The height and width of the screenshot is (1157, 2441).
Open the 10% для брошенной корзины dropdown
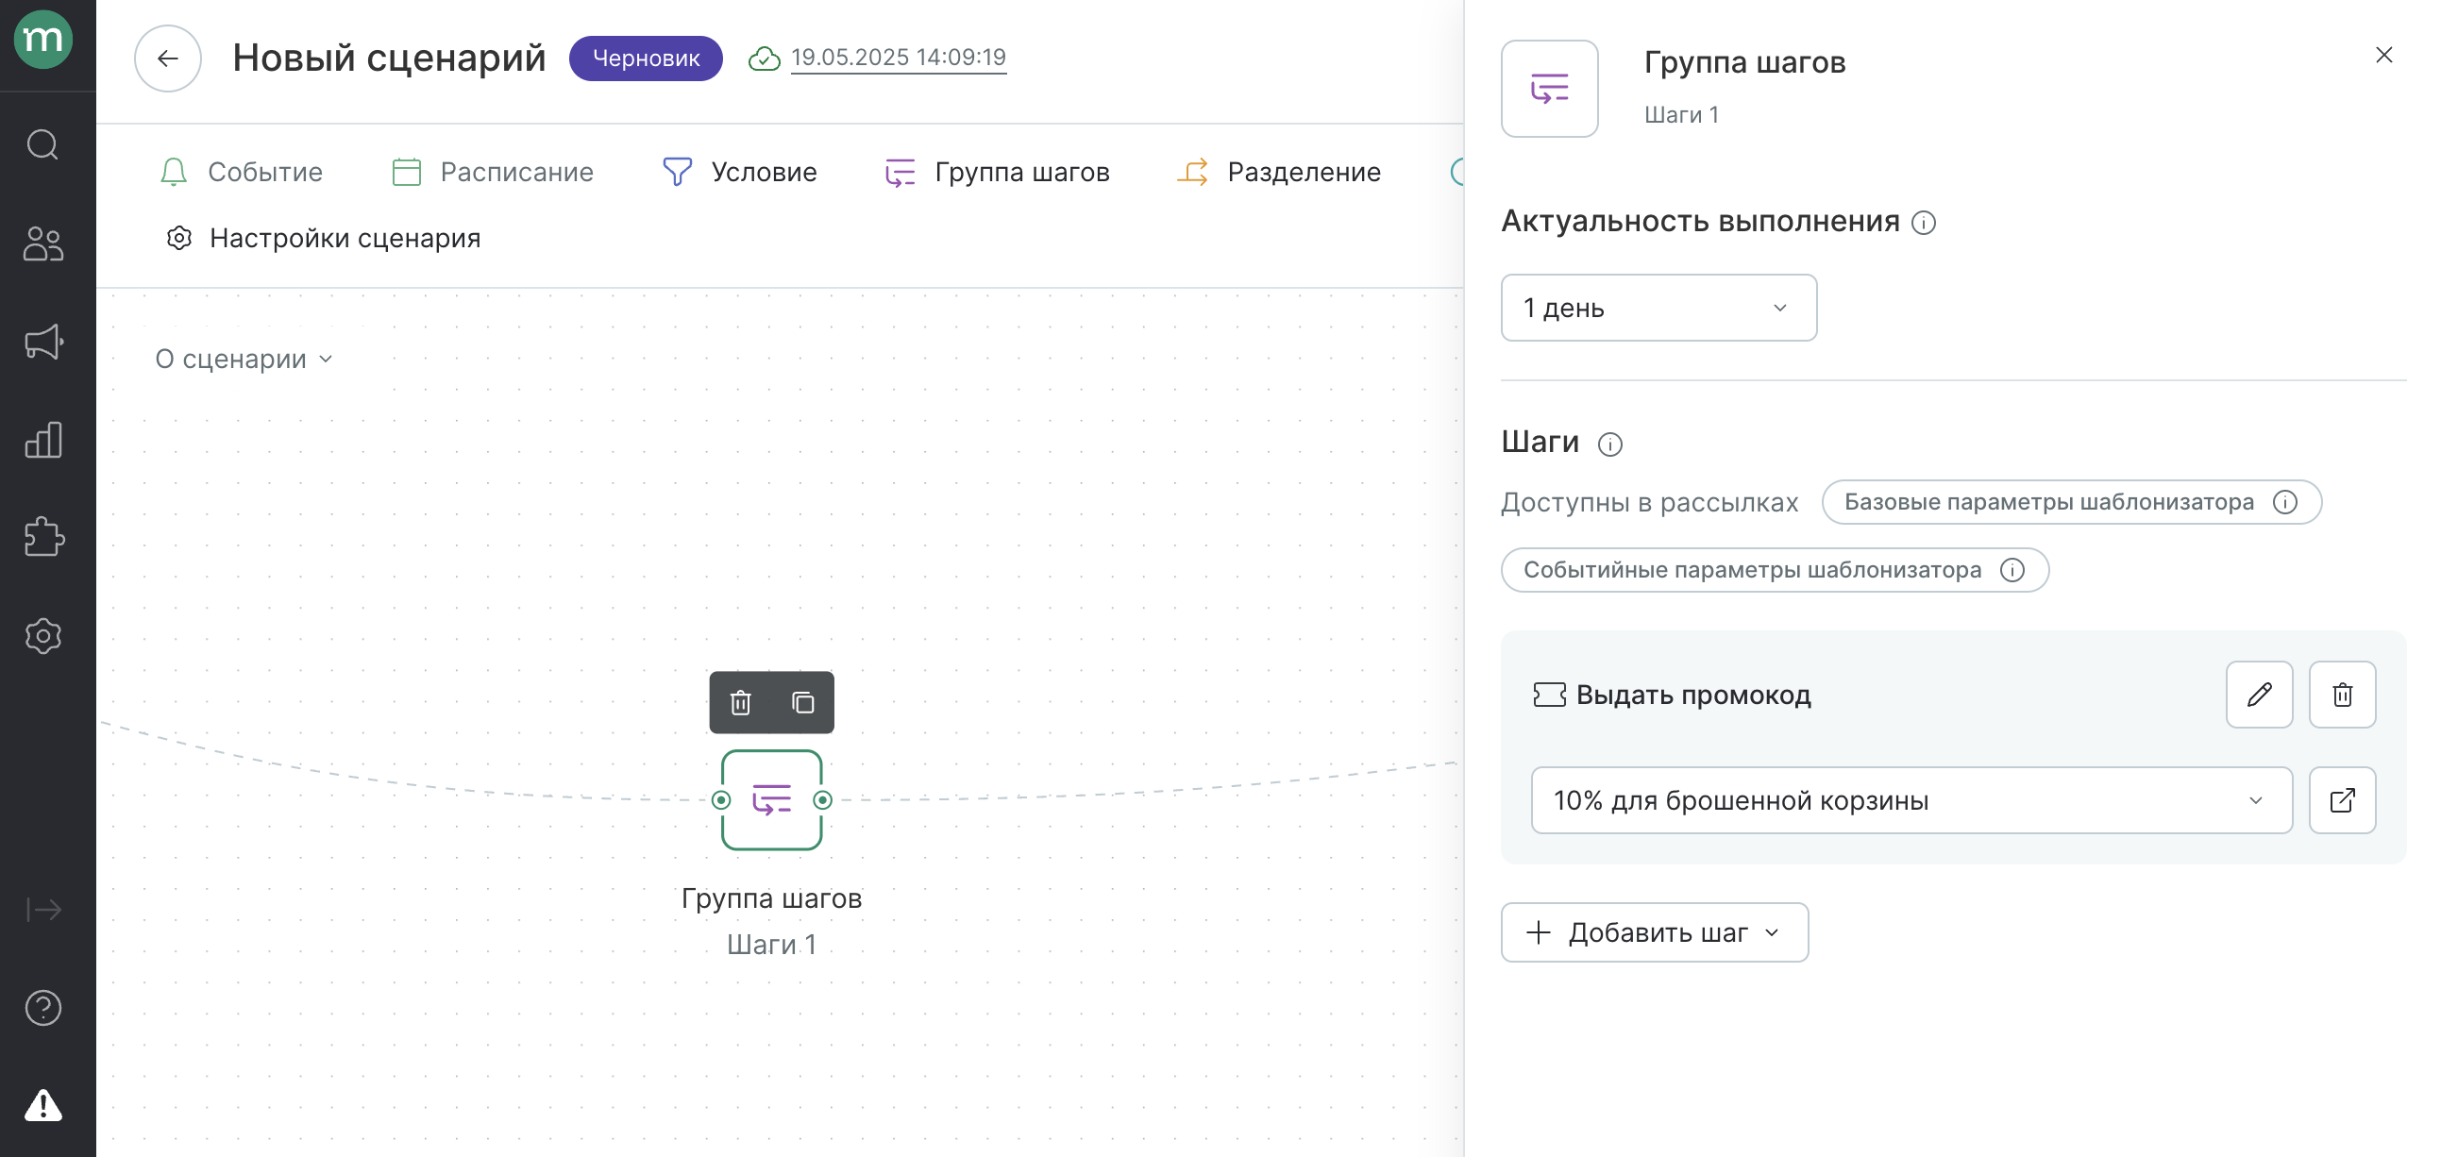click(1911, 800)
